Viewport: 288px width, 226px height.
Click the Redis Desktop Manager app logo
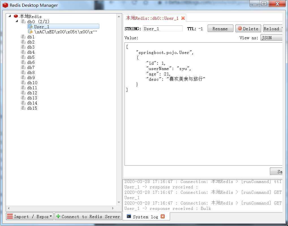[5, 5]
